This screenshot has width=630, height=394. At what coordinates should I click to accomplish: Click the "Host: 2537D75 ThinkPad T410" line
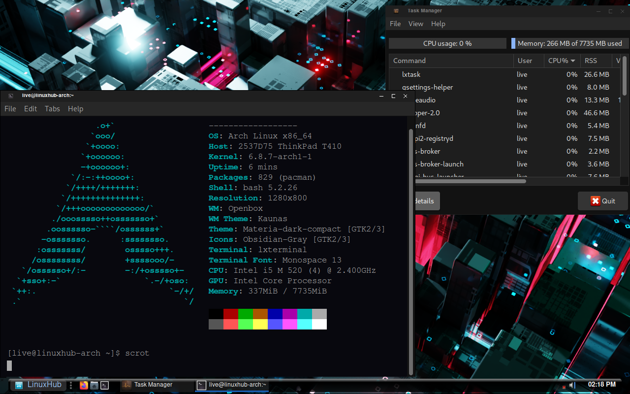pyautogui.click(x=275, y=146)
